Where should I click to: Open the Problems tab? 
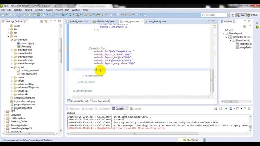click(73, 109)
